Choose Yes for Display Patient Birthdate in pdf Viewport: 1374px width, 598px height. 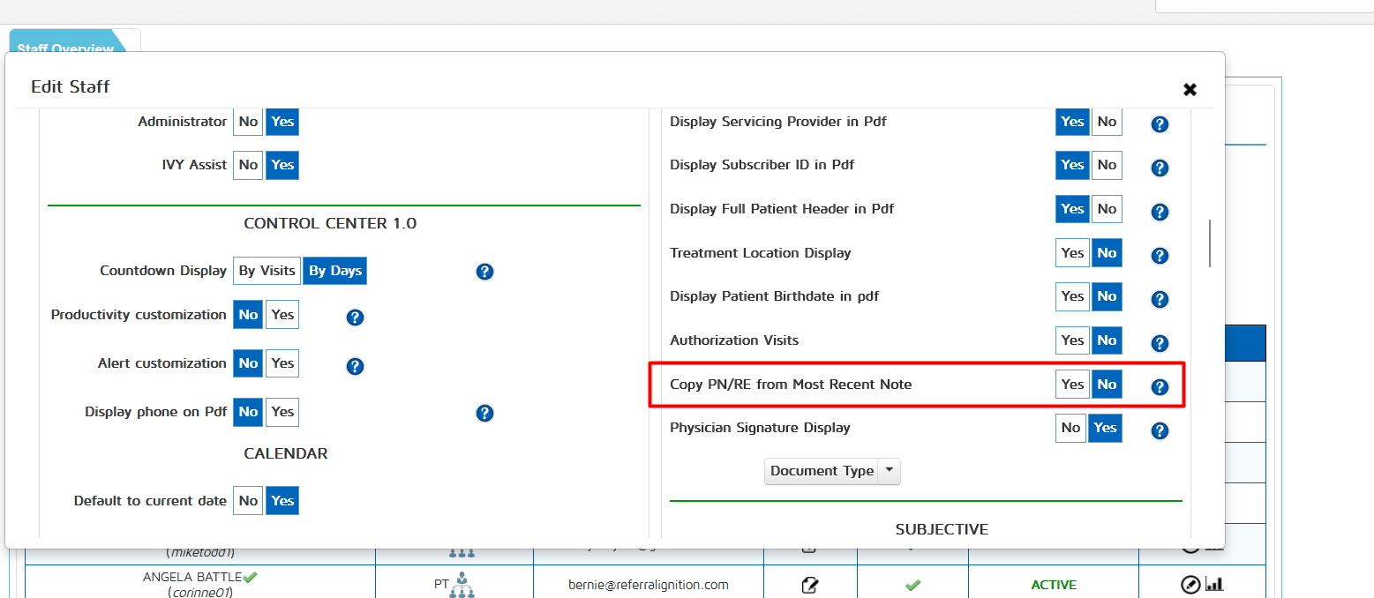pyautogui.click(x=1072, y=296)
